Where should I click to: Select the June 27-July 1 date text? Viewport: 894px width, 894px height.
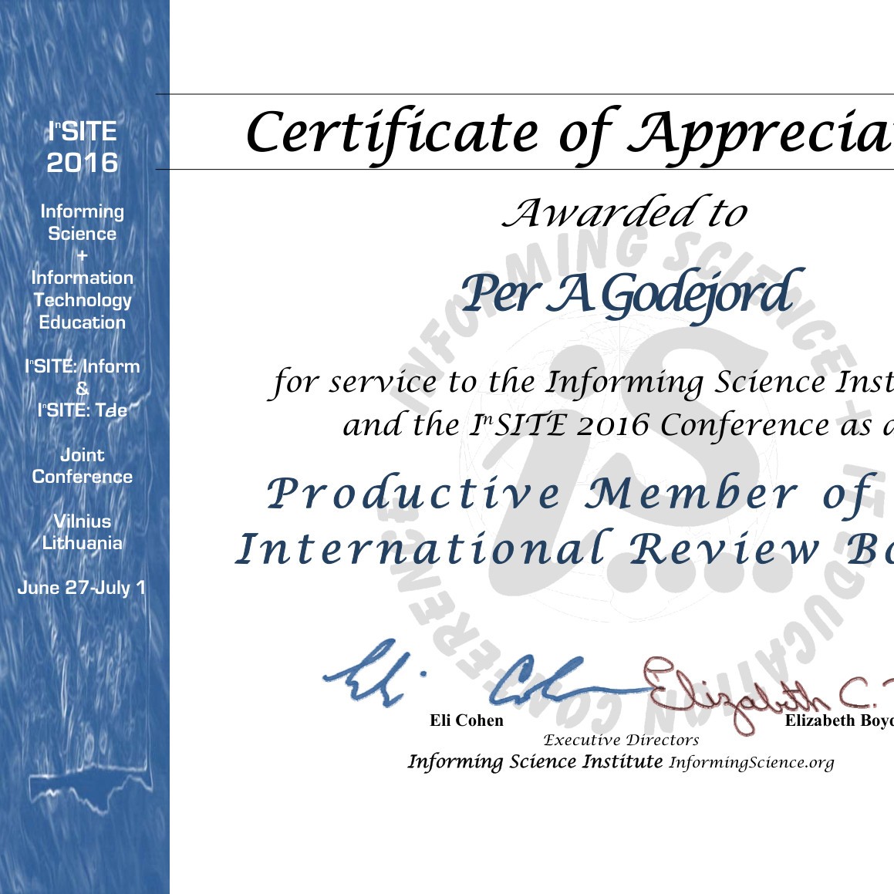tap(82, 589)
